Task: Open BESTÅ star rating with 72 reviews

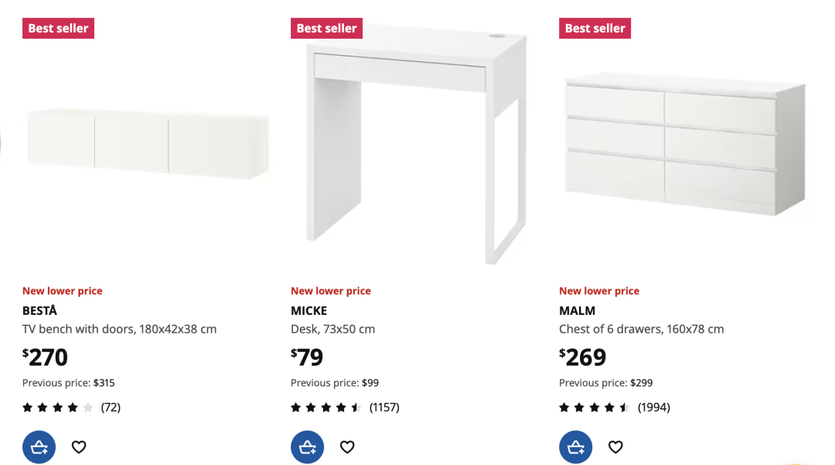Action: (x=71, y=408)
